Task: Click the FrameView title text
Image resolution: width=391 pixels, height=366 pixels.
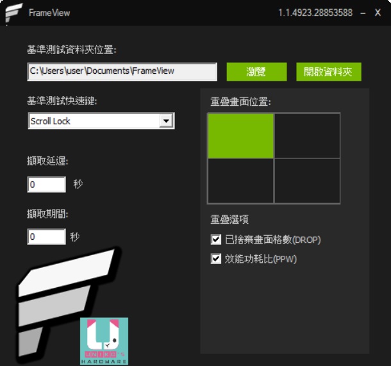Action: 49,13
